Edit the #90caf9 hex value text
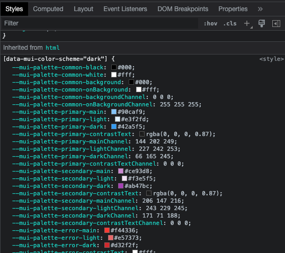Screen dimensions: 285x253 click(x=130, y=112)
